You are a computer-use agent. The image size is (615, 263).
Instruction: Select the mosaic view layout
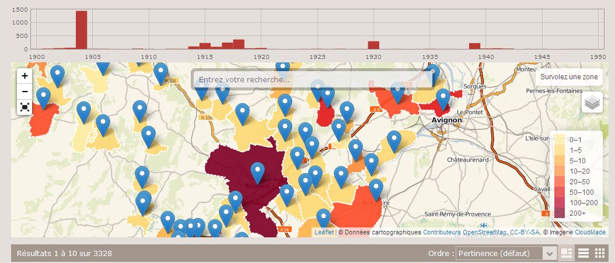pyautogui.click(x=566, y=253)
